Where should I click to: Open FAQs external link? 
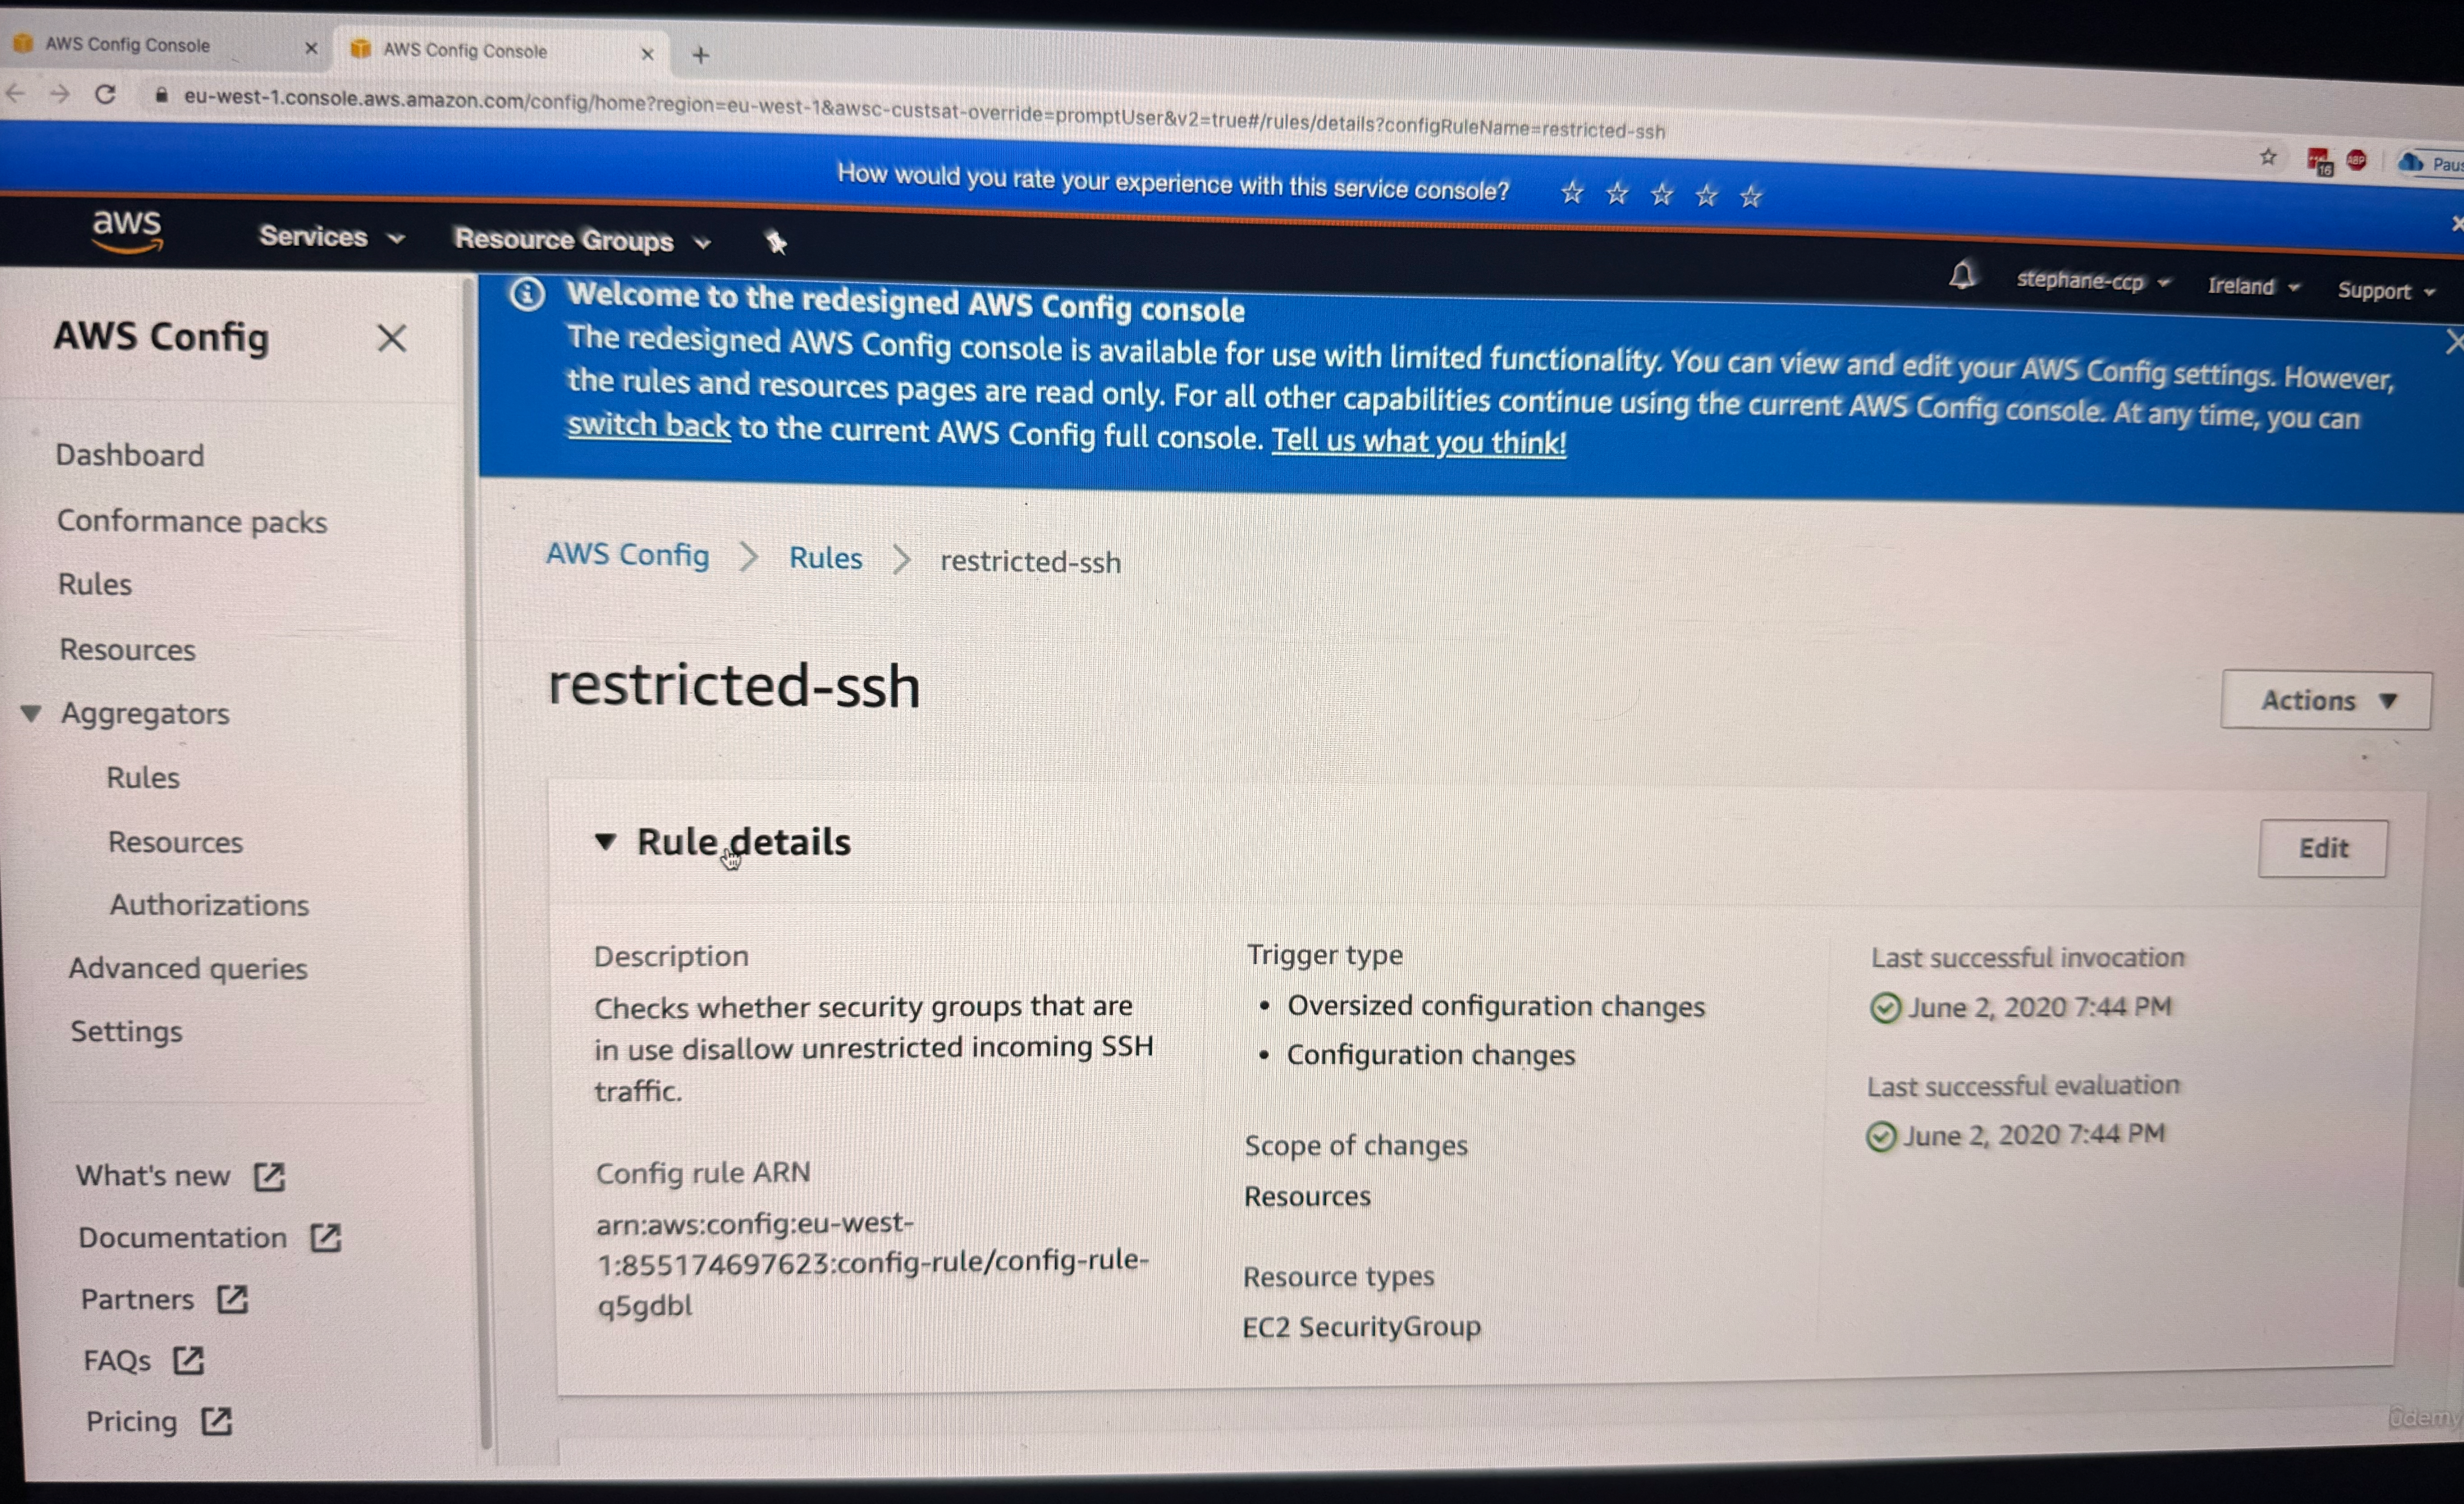coord(144,1361)
